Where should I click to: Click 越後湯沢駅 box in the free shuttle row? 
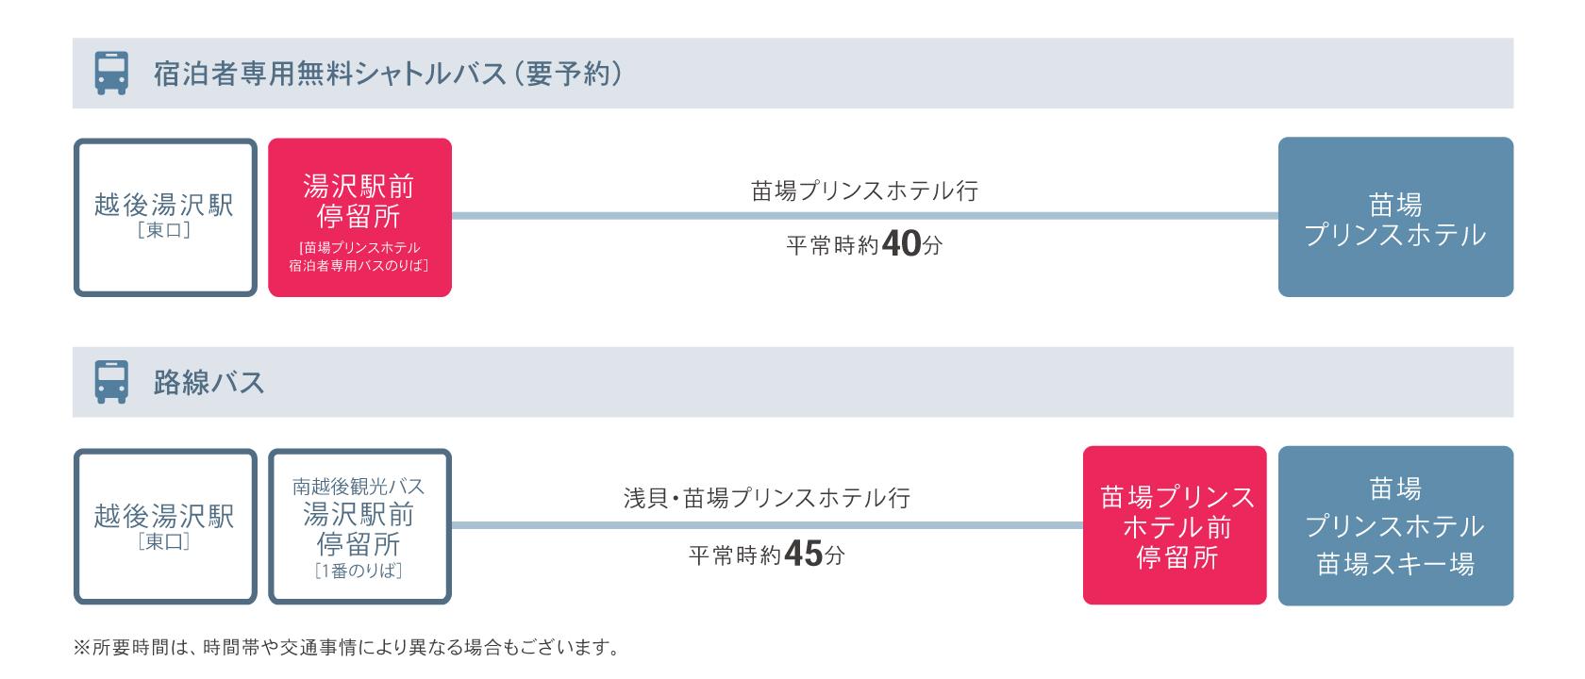[x=165, y=217]
